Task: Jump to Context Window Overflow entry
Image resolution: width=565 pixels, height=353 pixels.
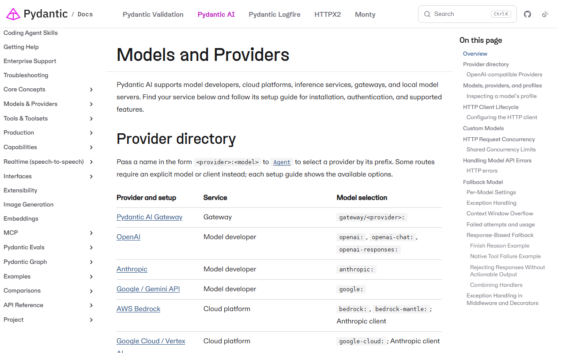Action: [x=500, y=214]
